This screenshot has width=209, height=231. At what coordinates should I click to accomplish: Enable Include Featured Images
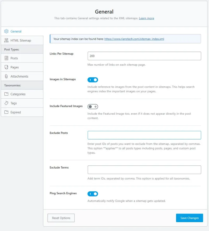click(x=93, y=106)
